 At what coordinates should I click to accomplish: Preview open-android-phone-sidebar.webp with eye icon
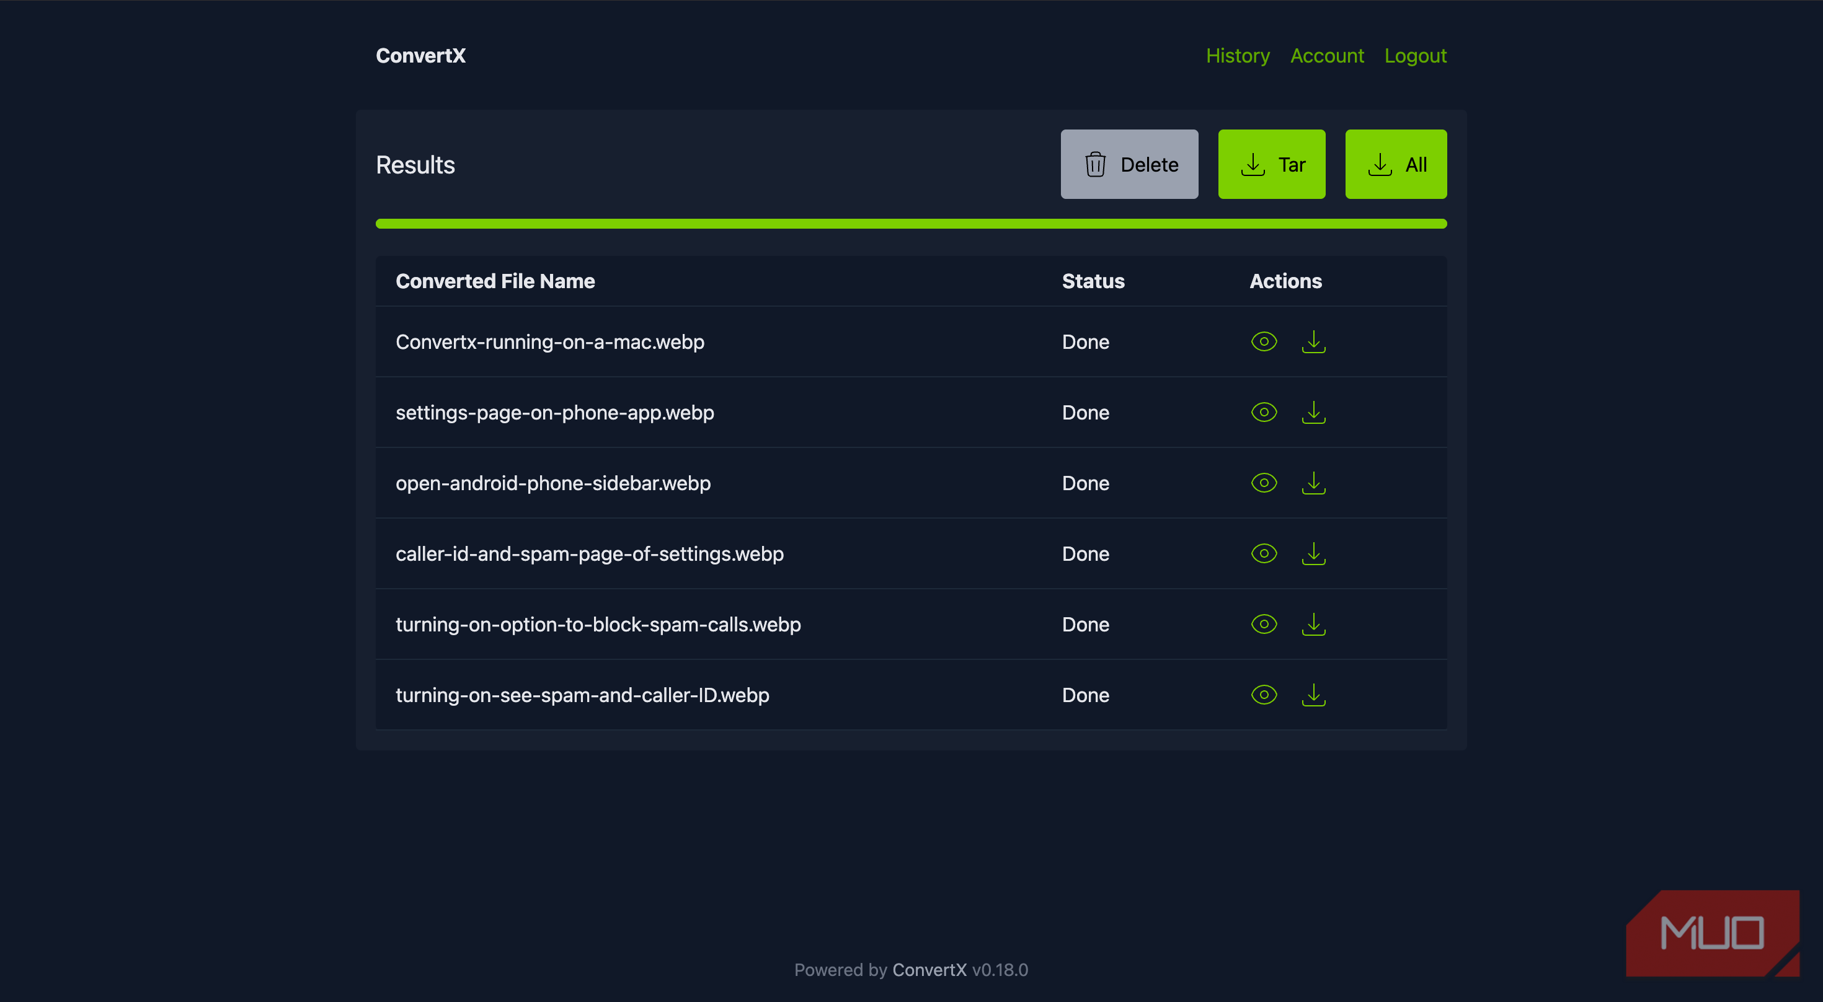click(1264, 483)
